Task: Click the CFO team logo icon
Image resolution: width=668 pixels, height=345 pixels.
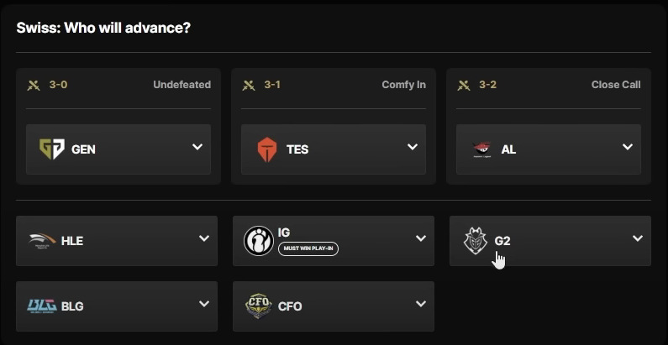Action: pyautogui.click(x=258, y=306)
